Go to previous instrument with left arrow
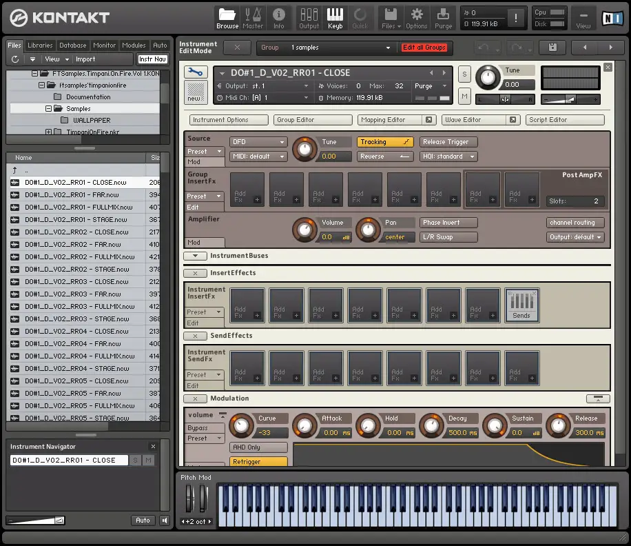 tap(585, 48)
